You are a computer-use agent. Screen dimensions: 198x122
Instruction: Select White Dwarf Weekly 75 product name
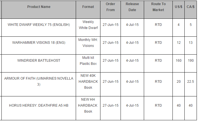coord(39,25)
